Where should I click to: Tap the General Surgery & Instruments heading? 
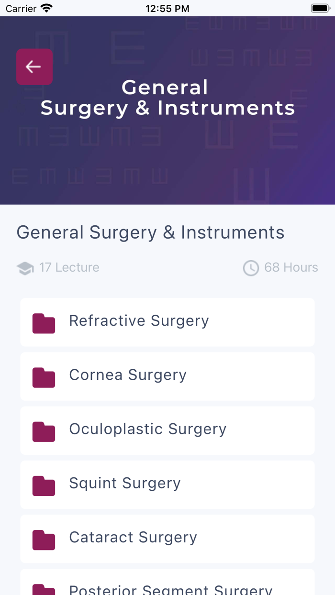(x=150, y=232)
